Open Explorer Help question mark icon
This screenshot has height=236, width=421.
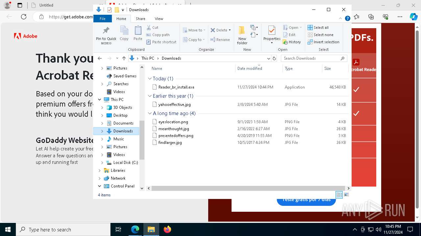tap(347, 19)
